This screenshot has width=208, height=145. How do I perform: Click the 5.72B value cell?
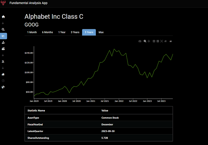click(105, 138)
